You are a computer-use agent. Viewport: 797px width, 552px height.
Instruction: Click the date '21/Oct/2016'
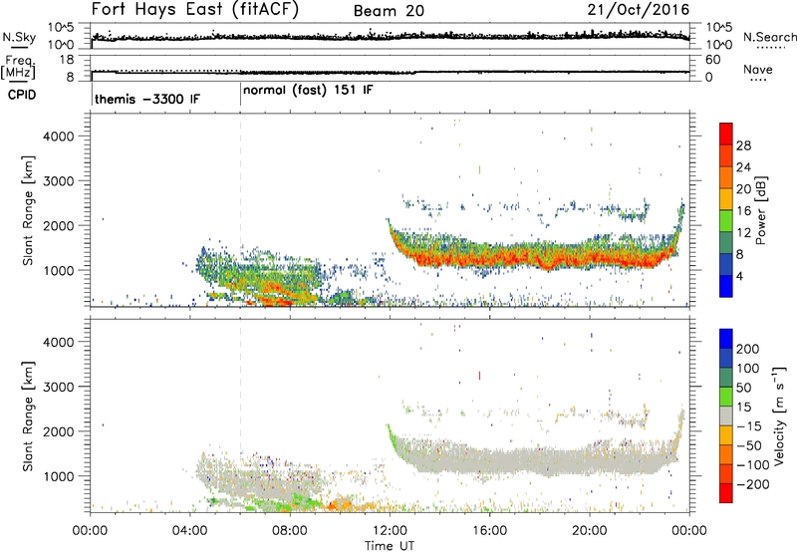(x=639, y=10)
